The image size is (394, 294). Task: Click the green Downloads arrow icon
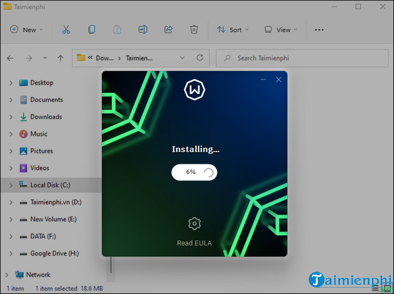point(23,117)
